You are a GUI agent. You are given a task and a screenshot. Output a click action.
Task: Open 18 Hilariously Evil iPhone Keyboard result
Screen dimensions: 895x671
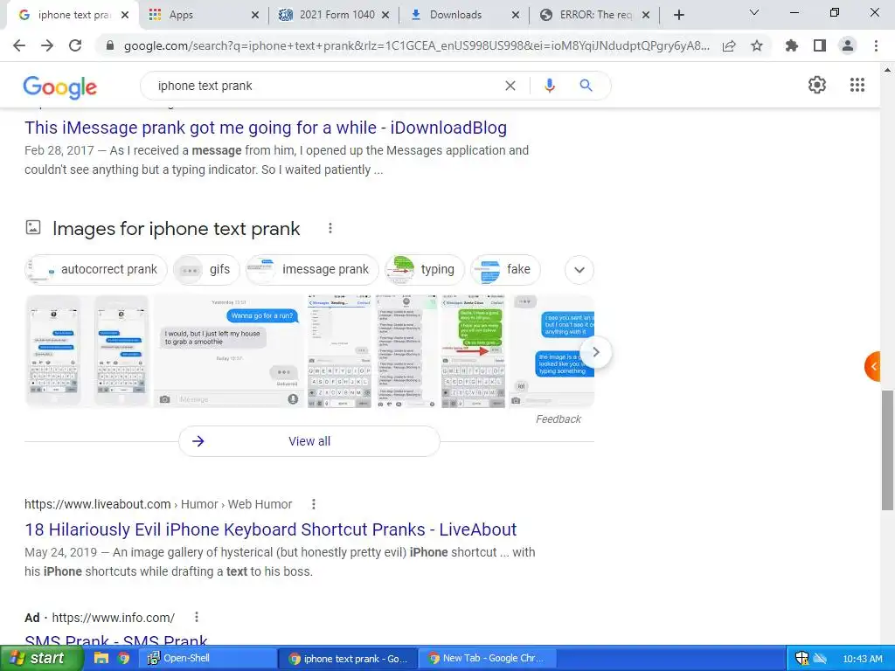pos(271,529)
